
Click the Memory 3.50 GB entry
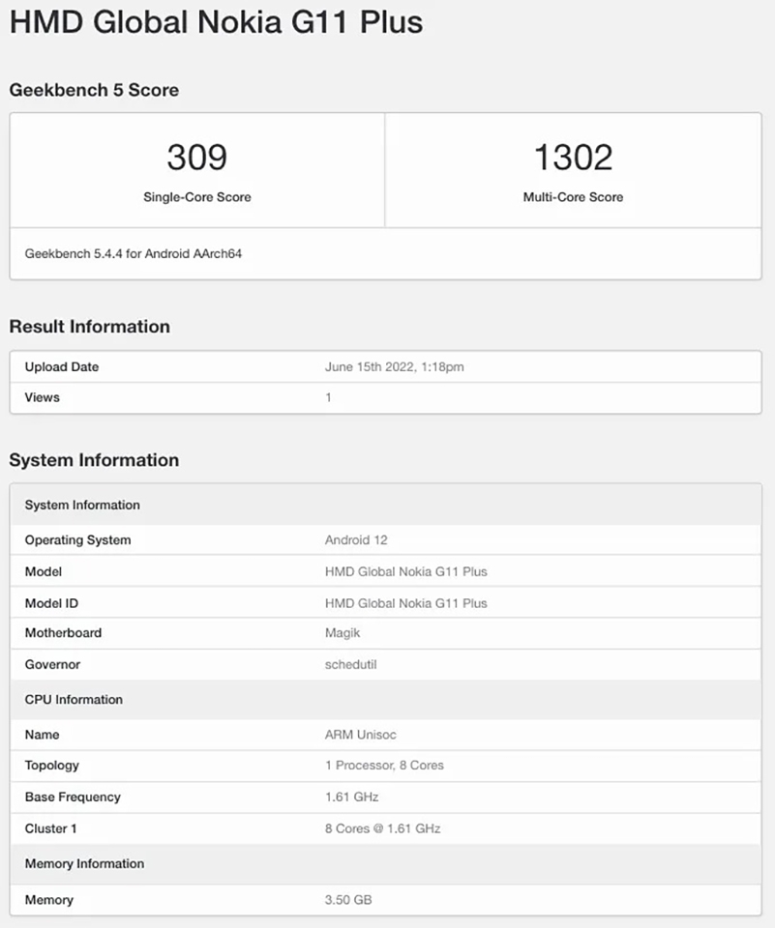(387, 900)
